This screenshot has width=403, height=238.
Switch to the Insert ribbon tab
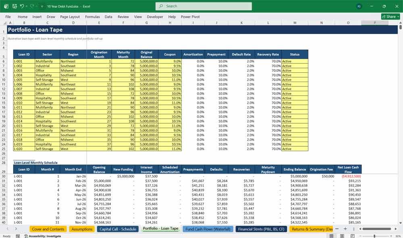click(37, 16)
